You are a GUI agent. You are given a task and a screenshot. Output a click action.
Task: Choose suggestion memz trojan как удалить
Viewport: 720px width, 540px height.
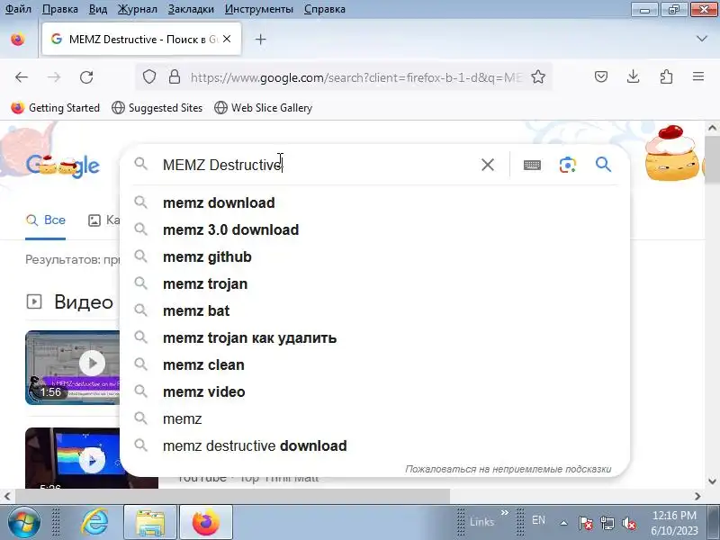click(x=374, y=338)
